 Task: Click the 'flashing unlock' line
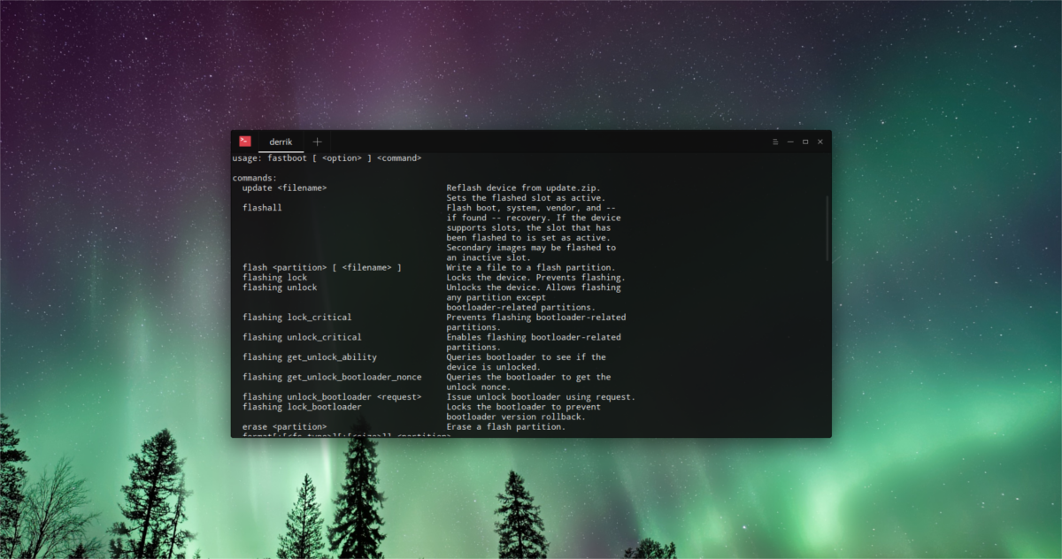coord(280,287)
